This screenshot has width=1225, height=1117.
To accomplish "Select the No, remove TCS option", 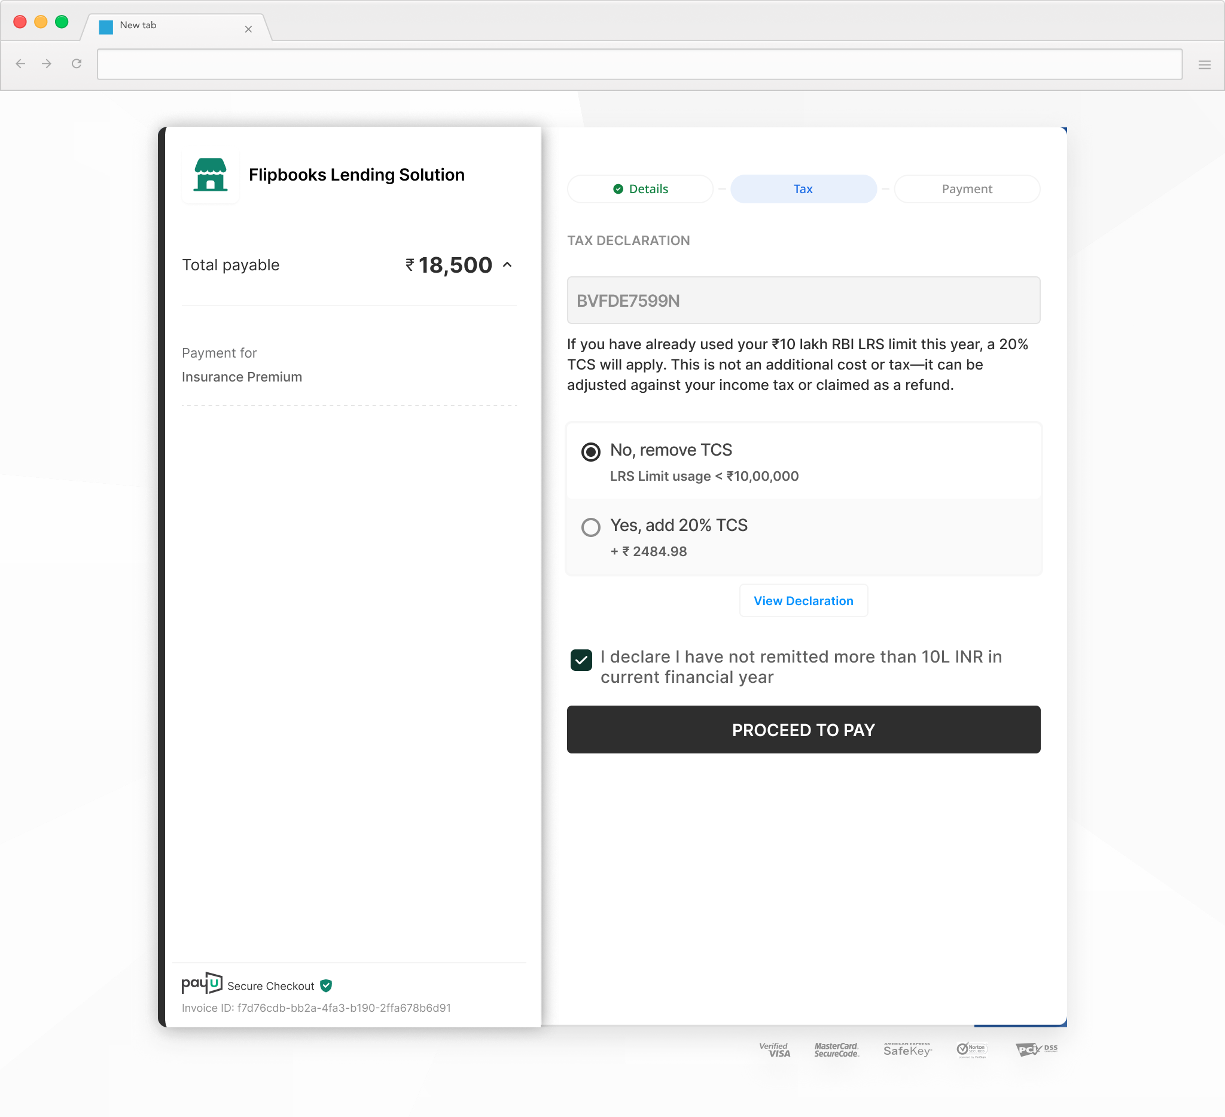I will (x=590, y=452).
